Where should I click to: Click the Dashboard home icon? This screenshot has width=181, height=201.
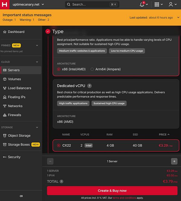point(5,32)
